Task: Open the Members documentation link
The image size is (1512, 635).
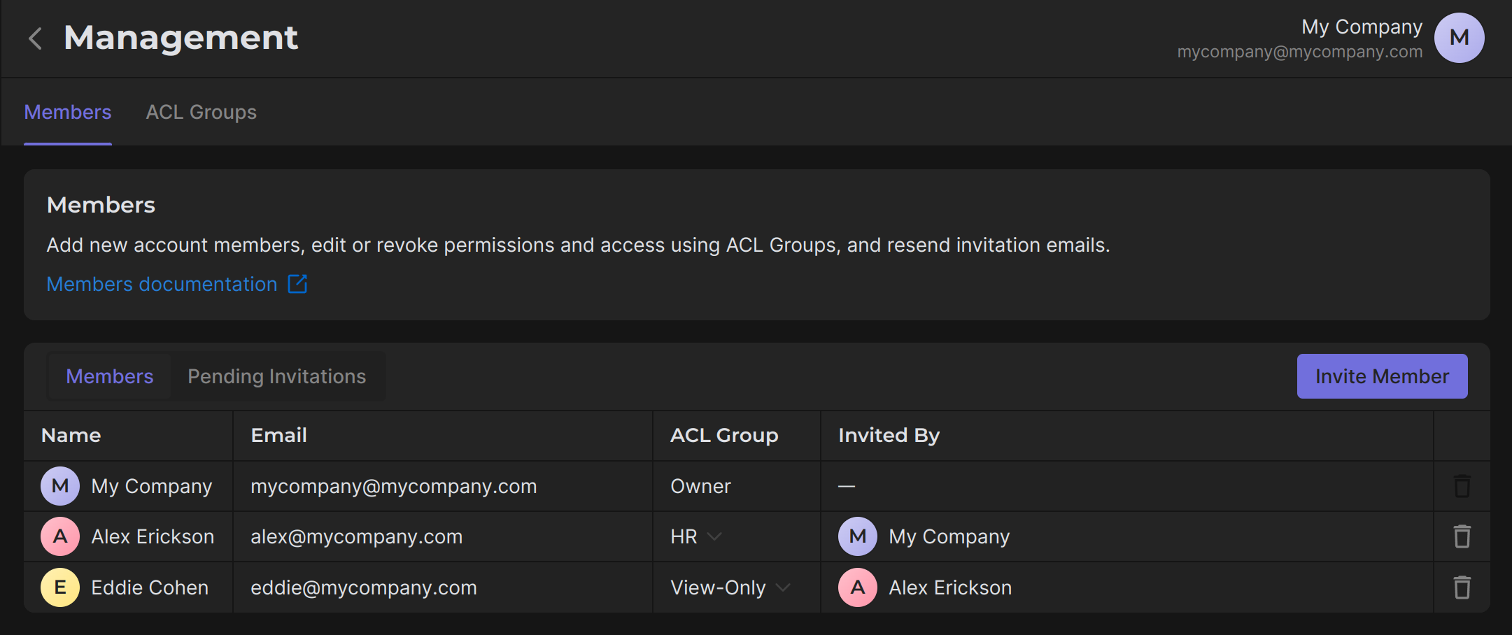Action: [162, 284]
